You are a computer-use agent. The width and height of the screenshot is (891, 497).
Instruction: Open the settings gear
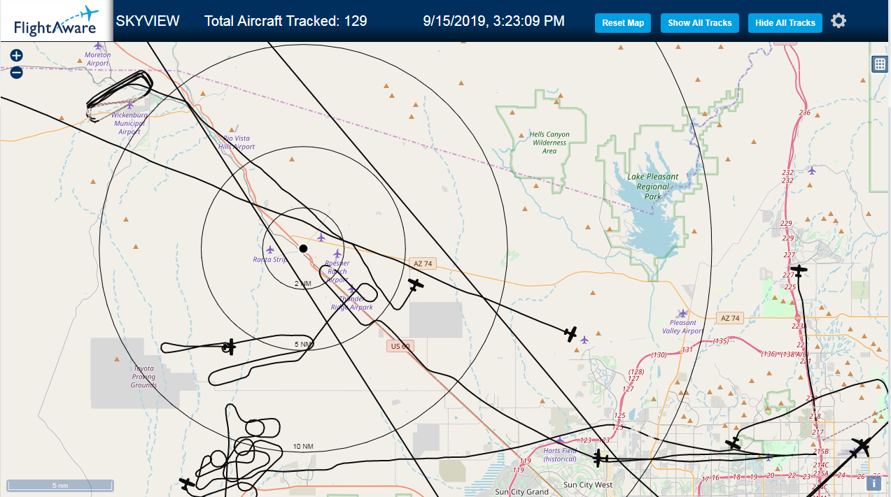pyautogui.click(x=839, y=21)
